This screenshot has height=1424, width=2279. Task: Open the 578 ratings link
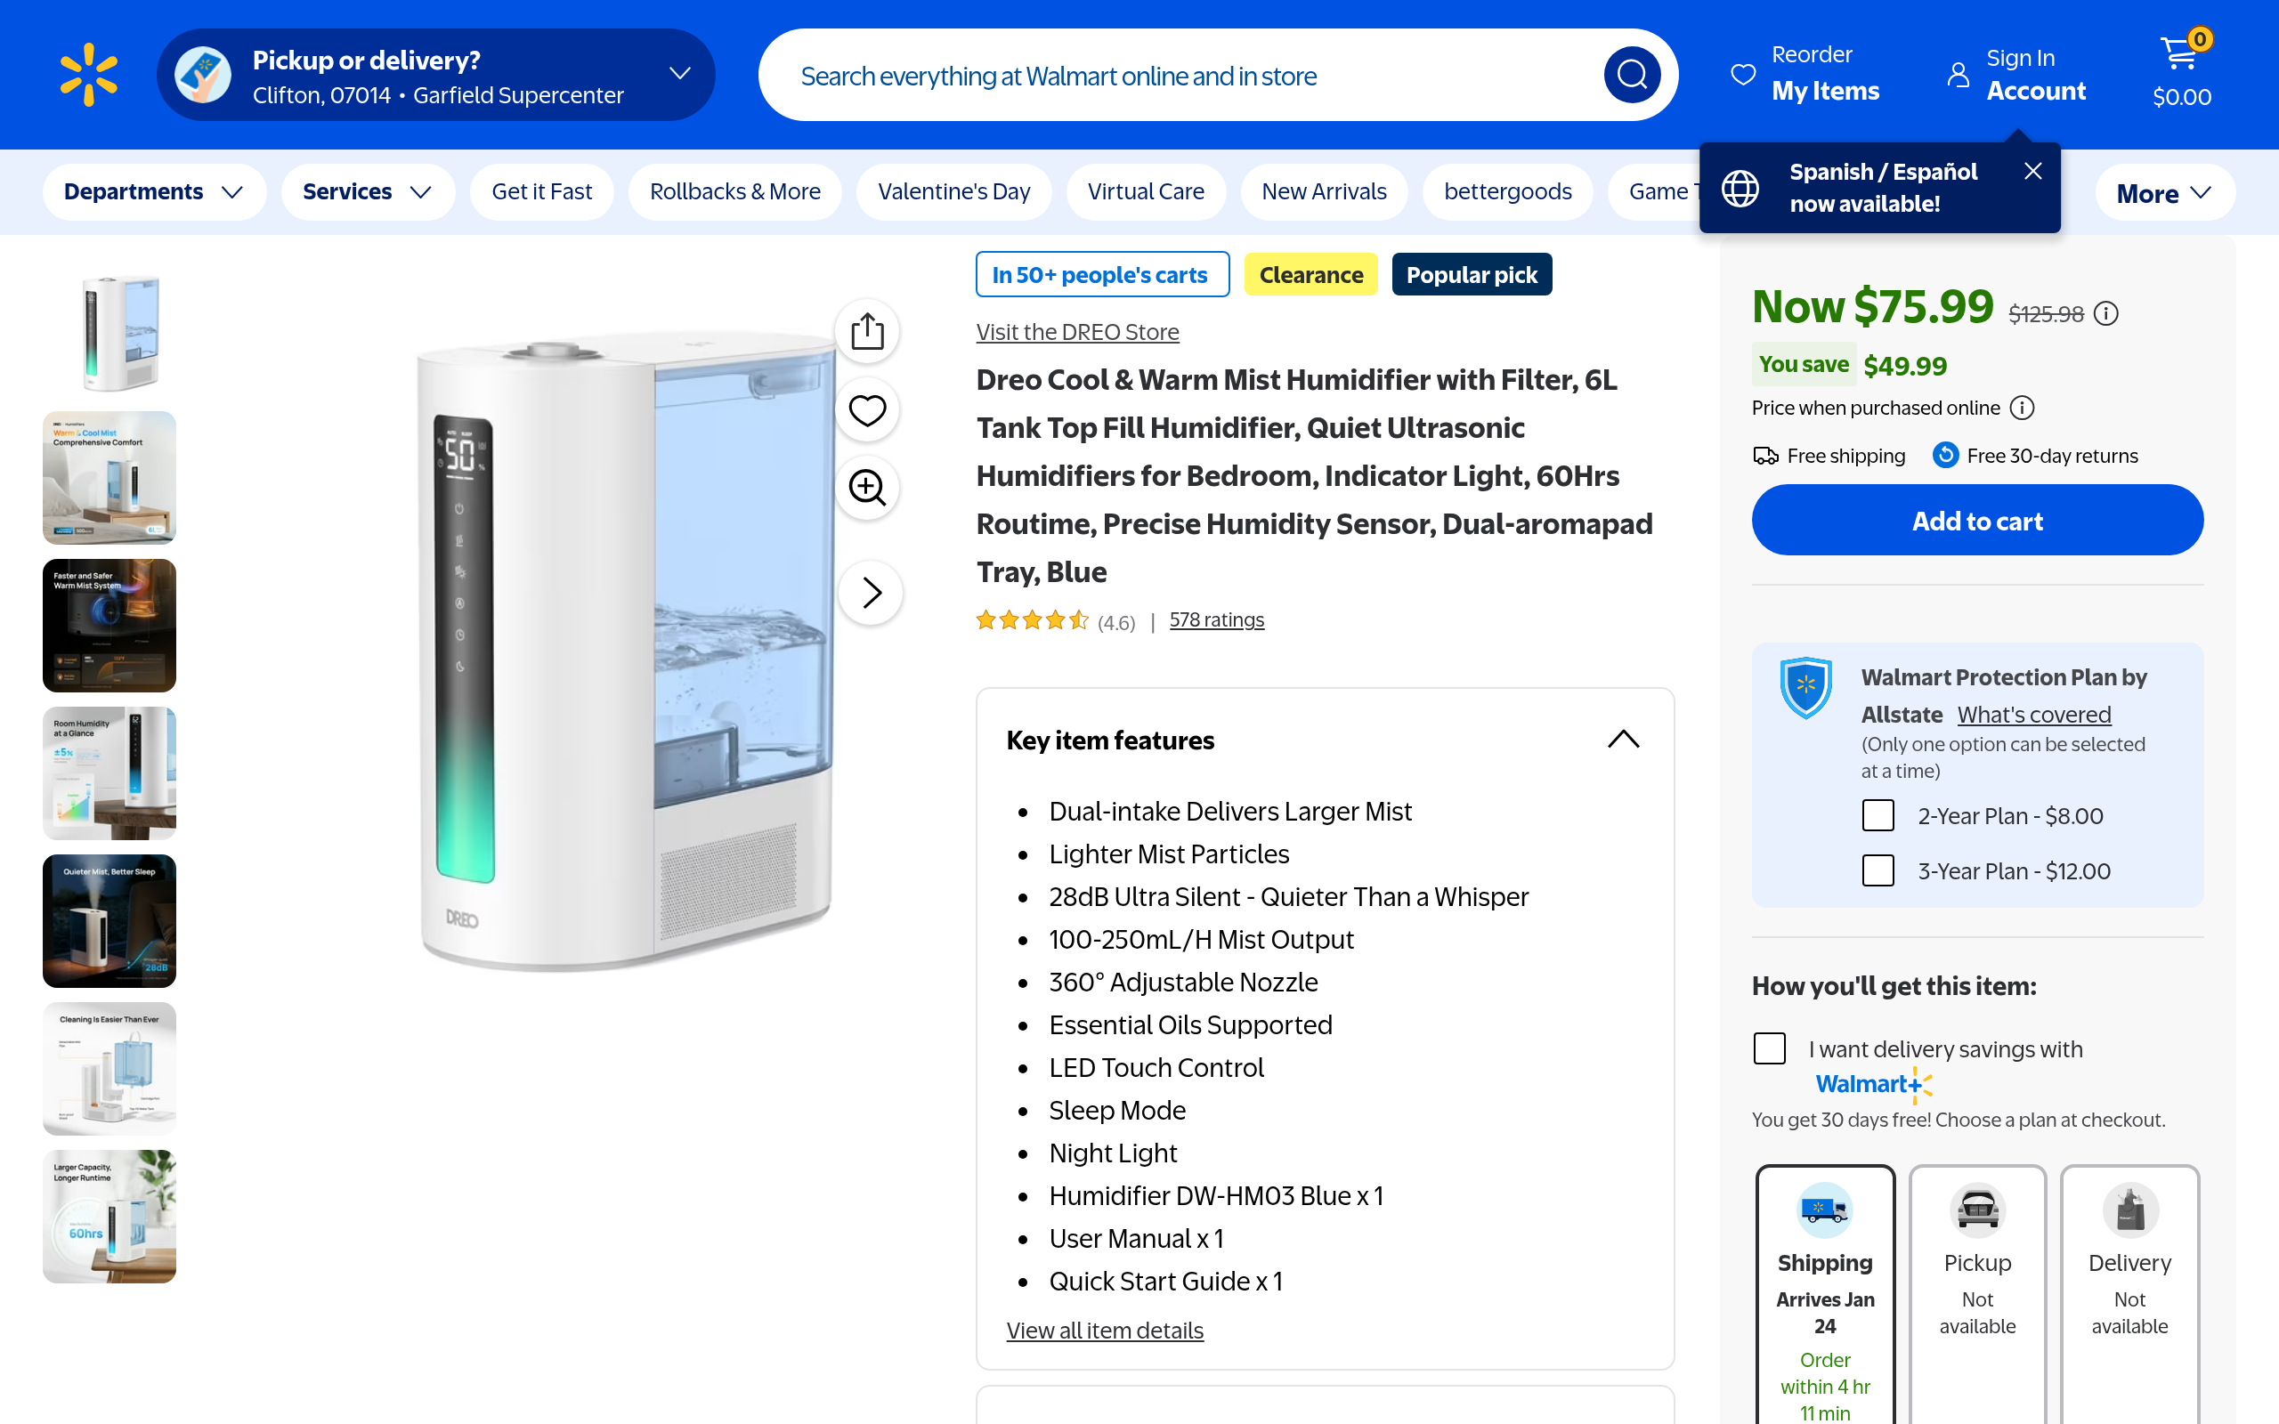[1216, 619]
